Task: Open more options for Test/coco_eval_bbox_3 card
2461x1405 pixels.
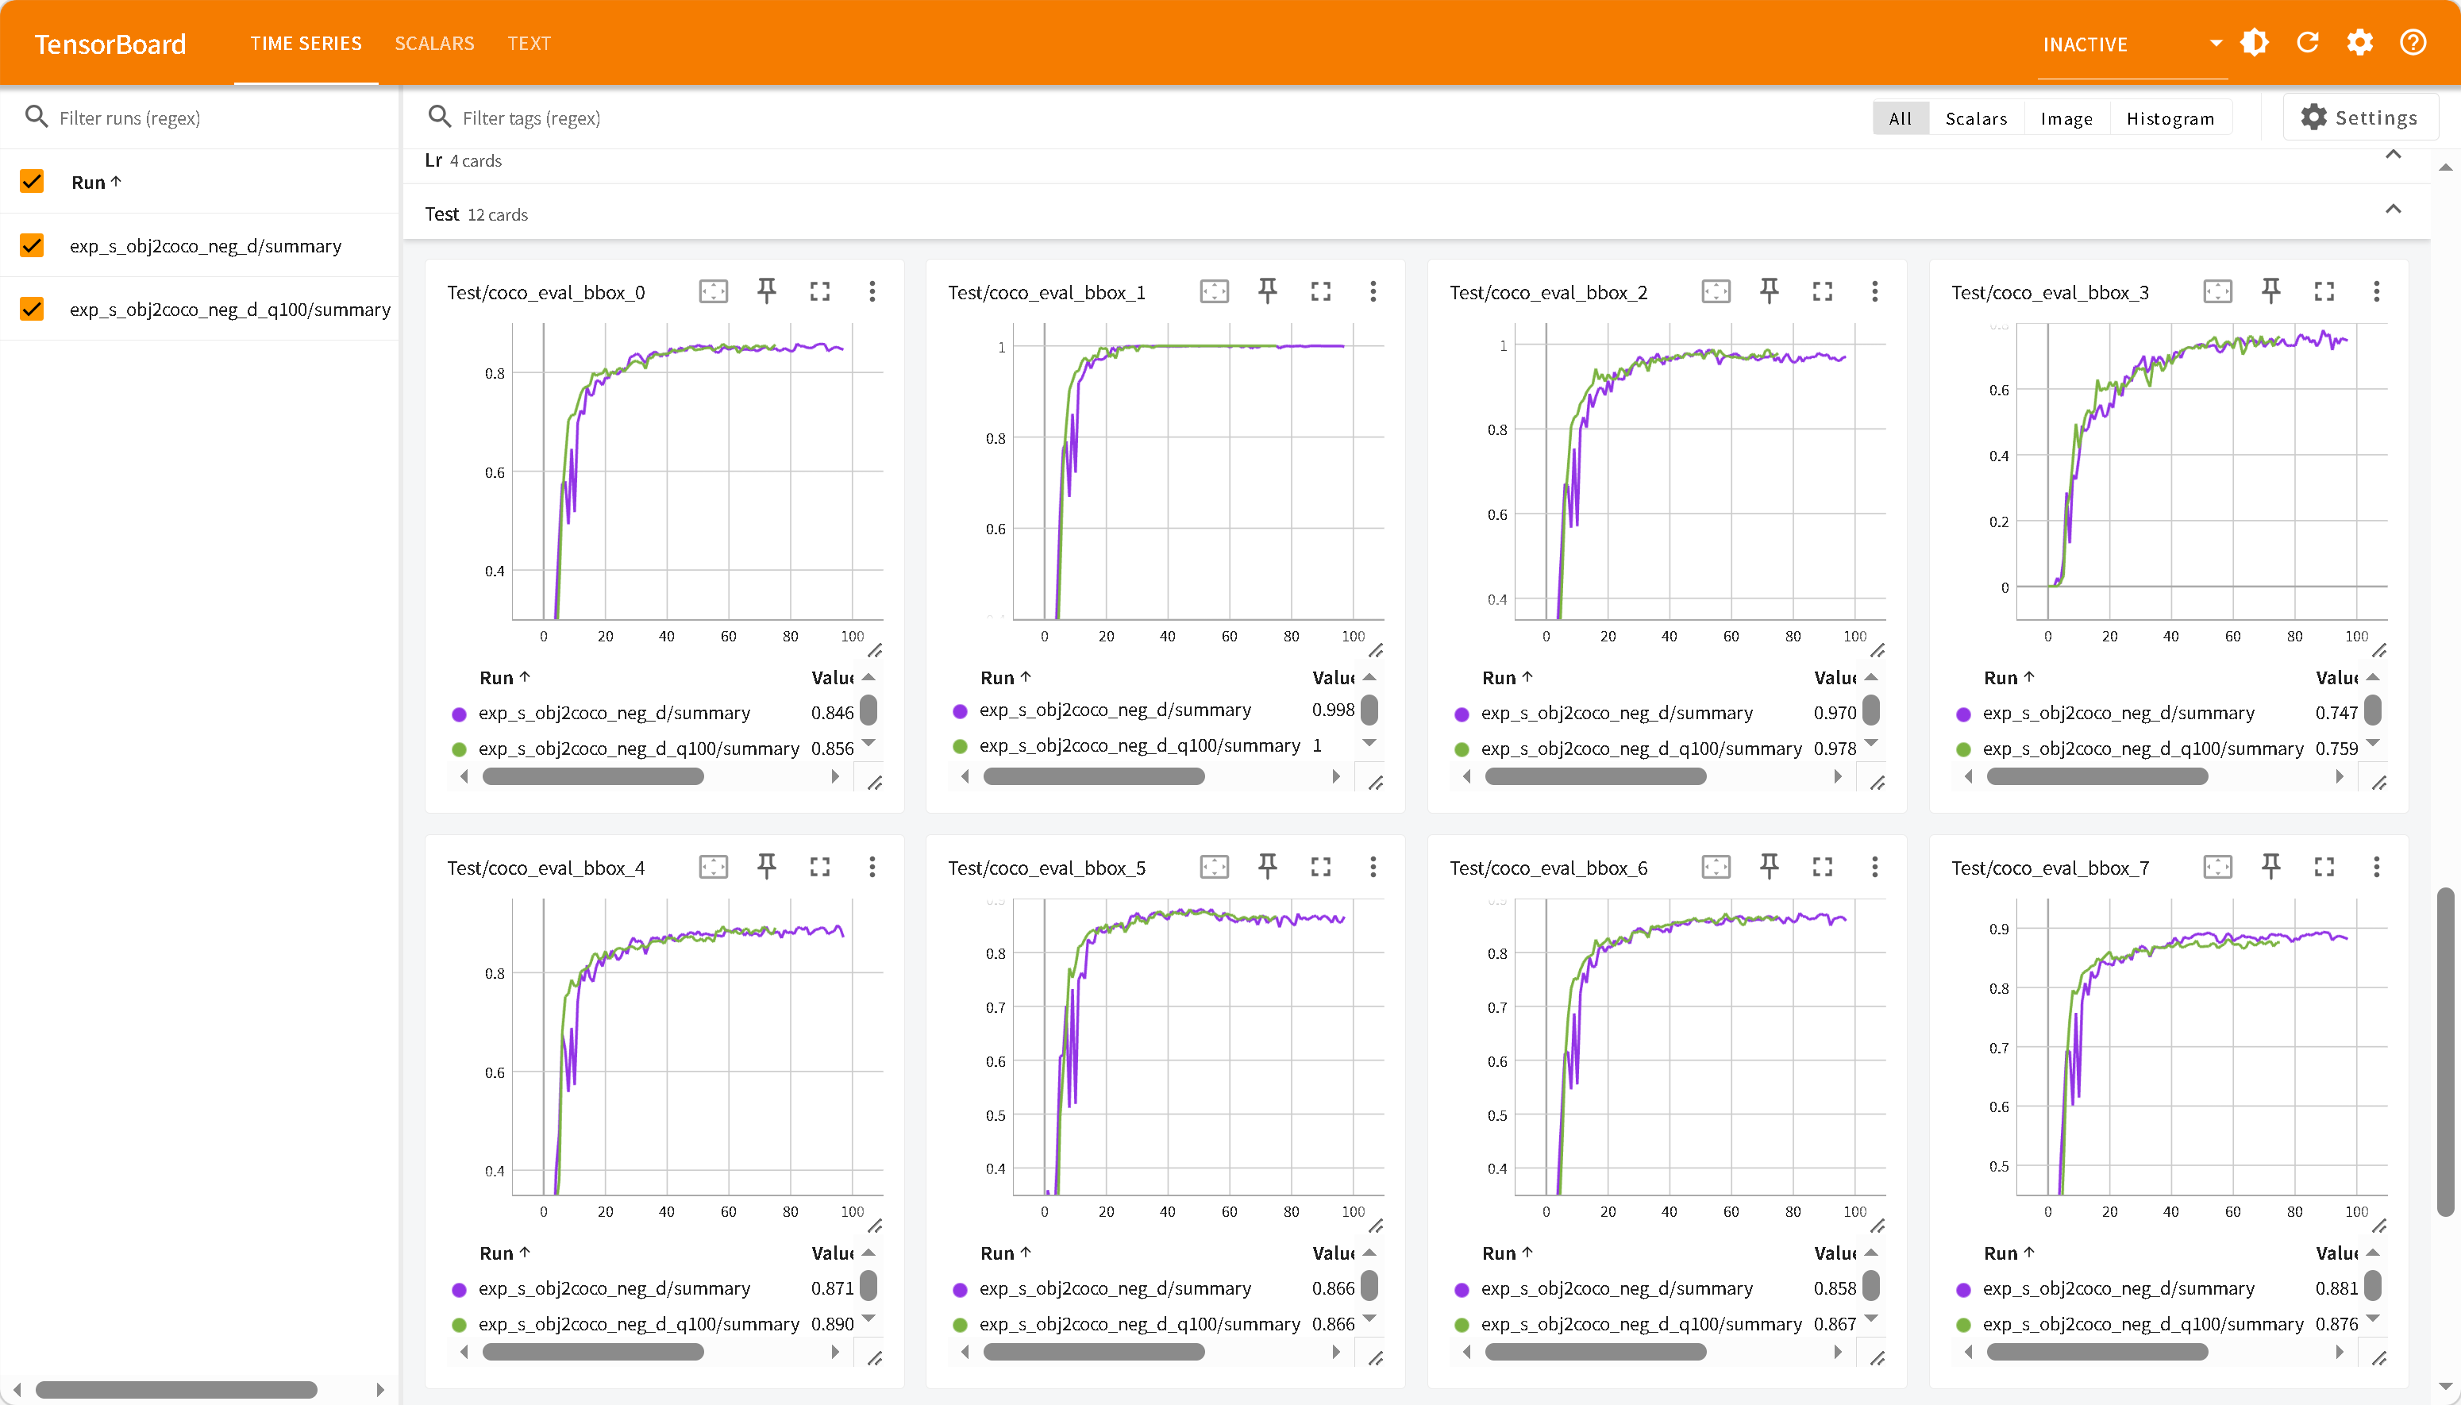Action: click(2376, 291)
